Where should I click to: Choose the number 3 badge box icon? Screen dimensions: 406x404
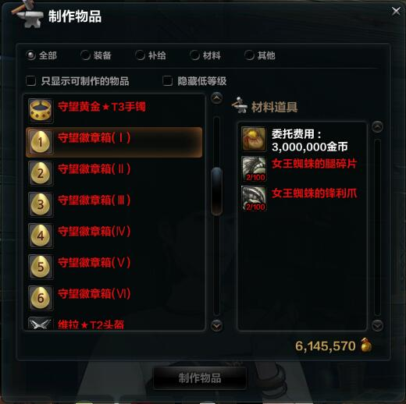(x=41, y=204)
